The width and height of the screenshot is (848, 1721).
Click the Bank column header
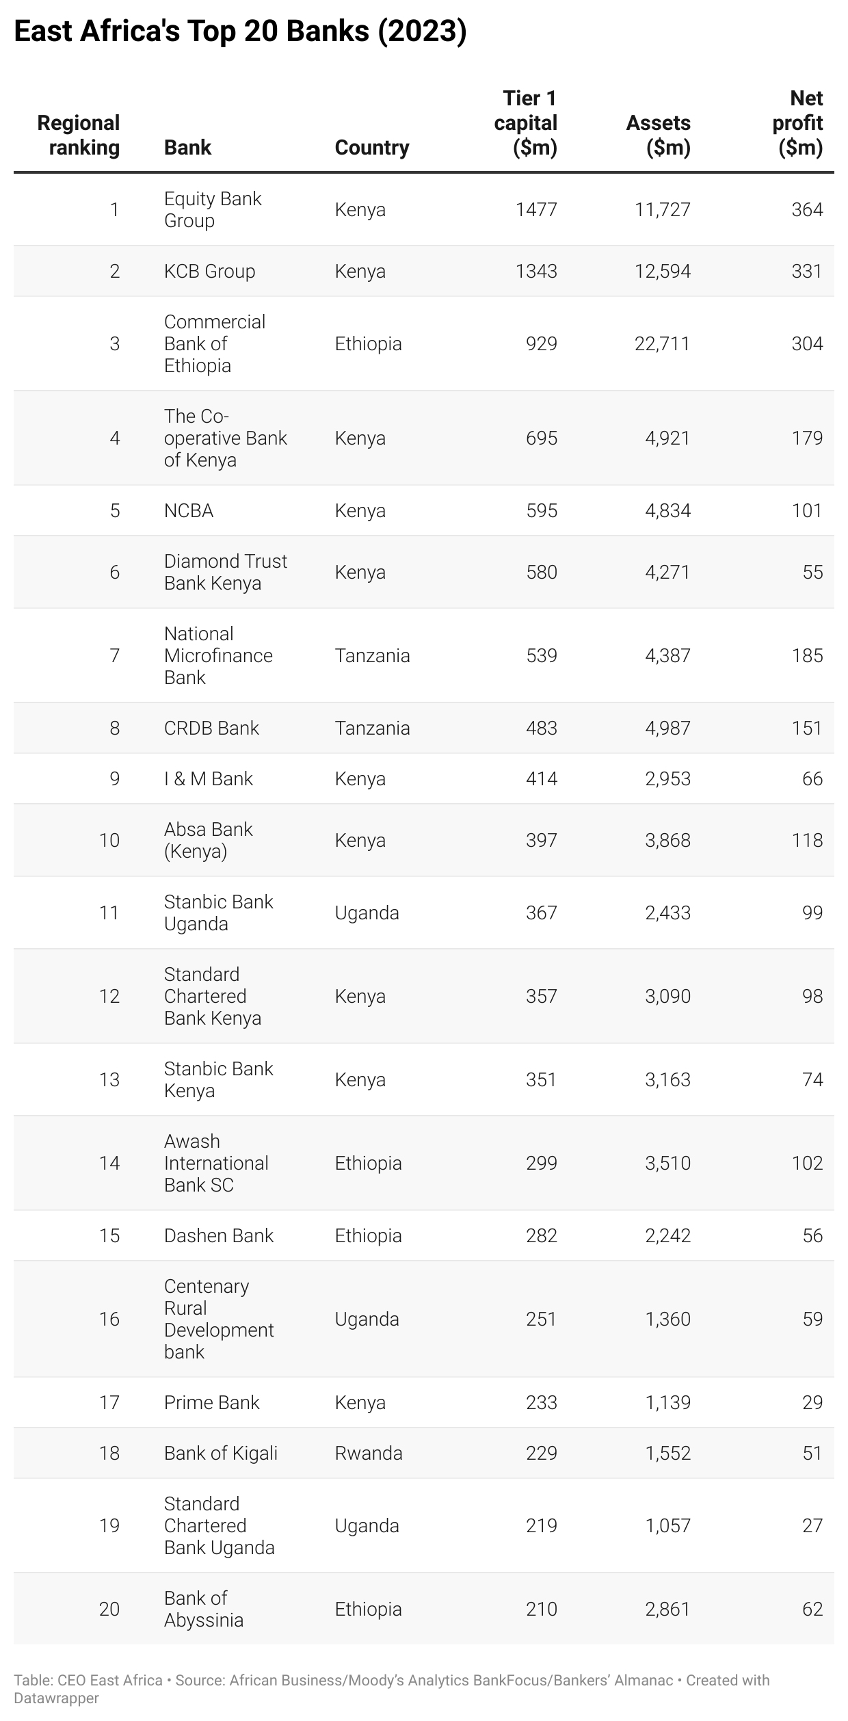coord(187,147)
